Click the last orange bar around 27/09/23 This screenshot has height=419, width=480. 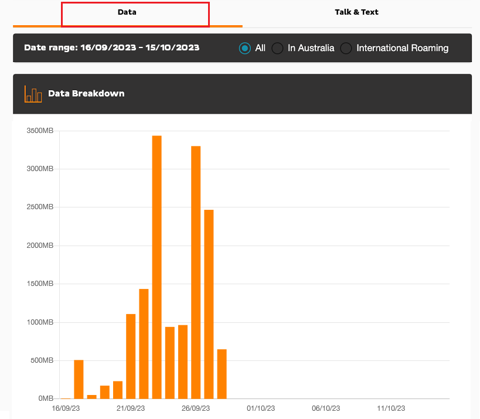coord(222,375)
